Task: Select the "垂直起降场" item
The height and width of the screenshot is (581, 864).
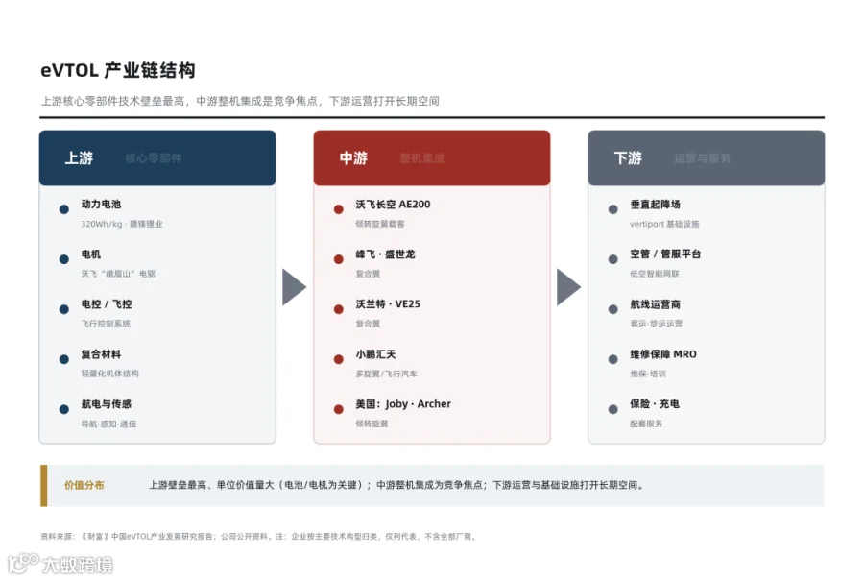Action: coord(655,204)
